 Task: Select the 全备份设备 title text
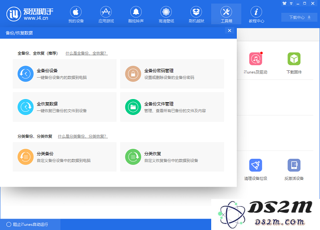tap(47, 71)
